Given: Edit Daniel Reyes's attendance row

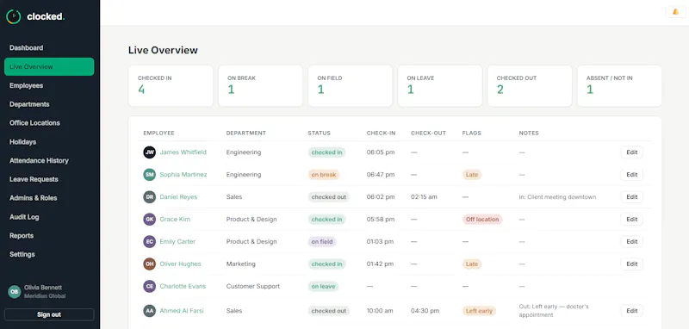Looking at the screenshot, I should point(632,197).
